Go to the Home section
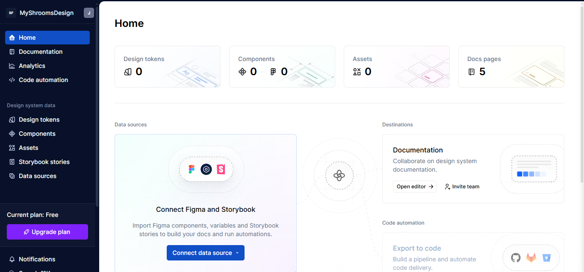The image size is (584, 272). coord(27,38)
